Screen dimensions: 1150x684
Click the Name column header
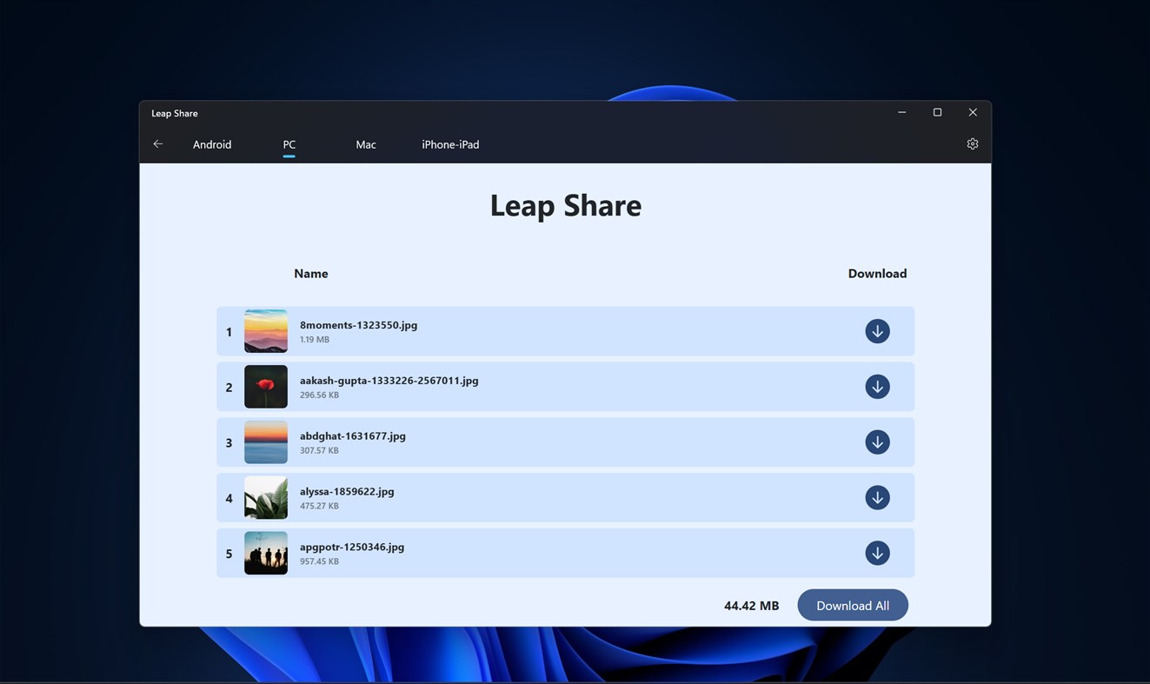(310, 273)
